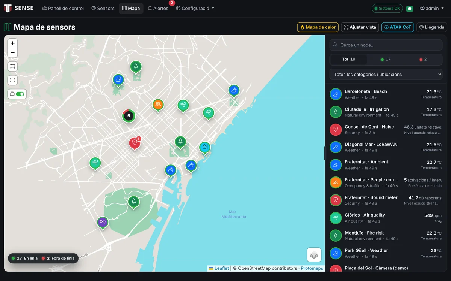Click the Mapa de sensors heading
The image size is (451, 281).
coord(44,27)
